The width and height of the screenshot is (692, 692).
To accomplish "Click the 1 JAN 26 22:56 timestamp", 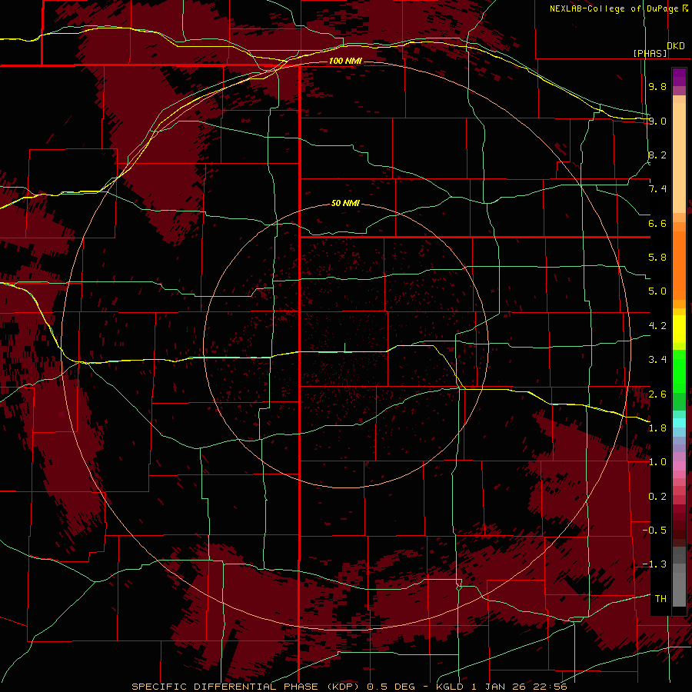I will click(518, 687).
